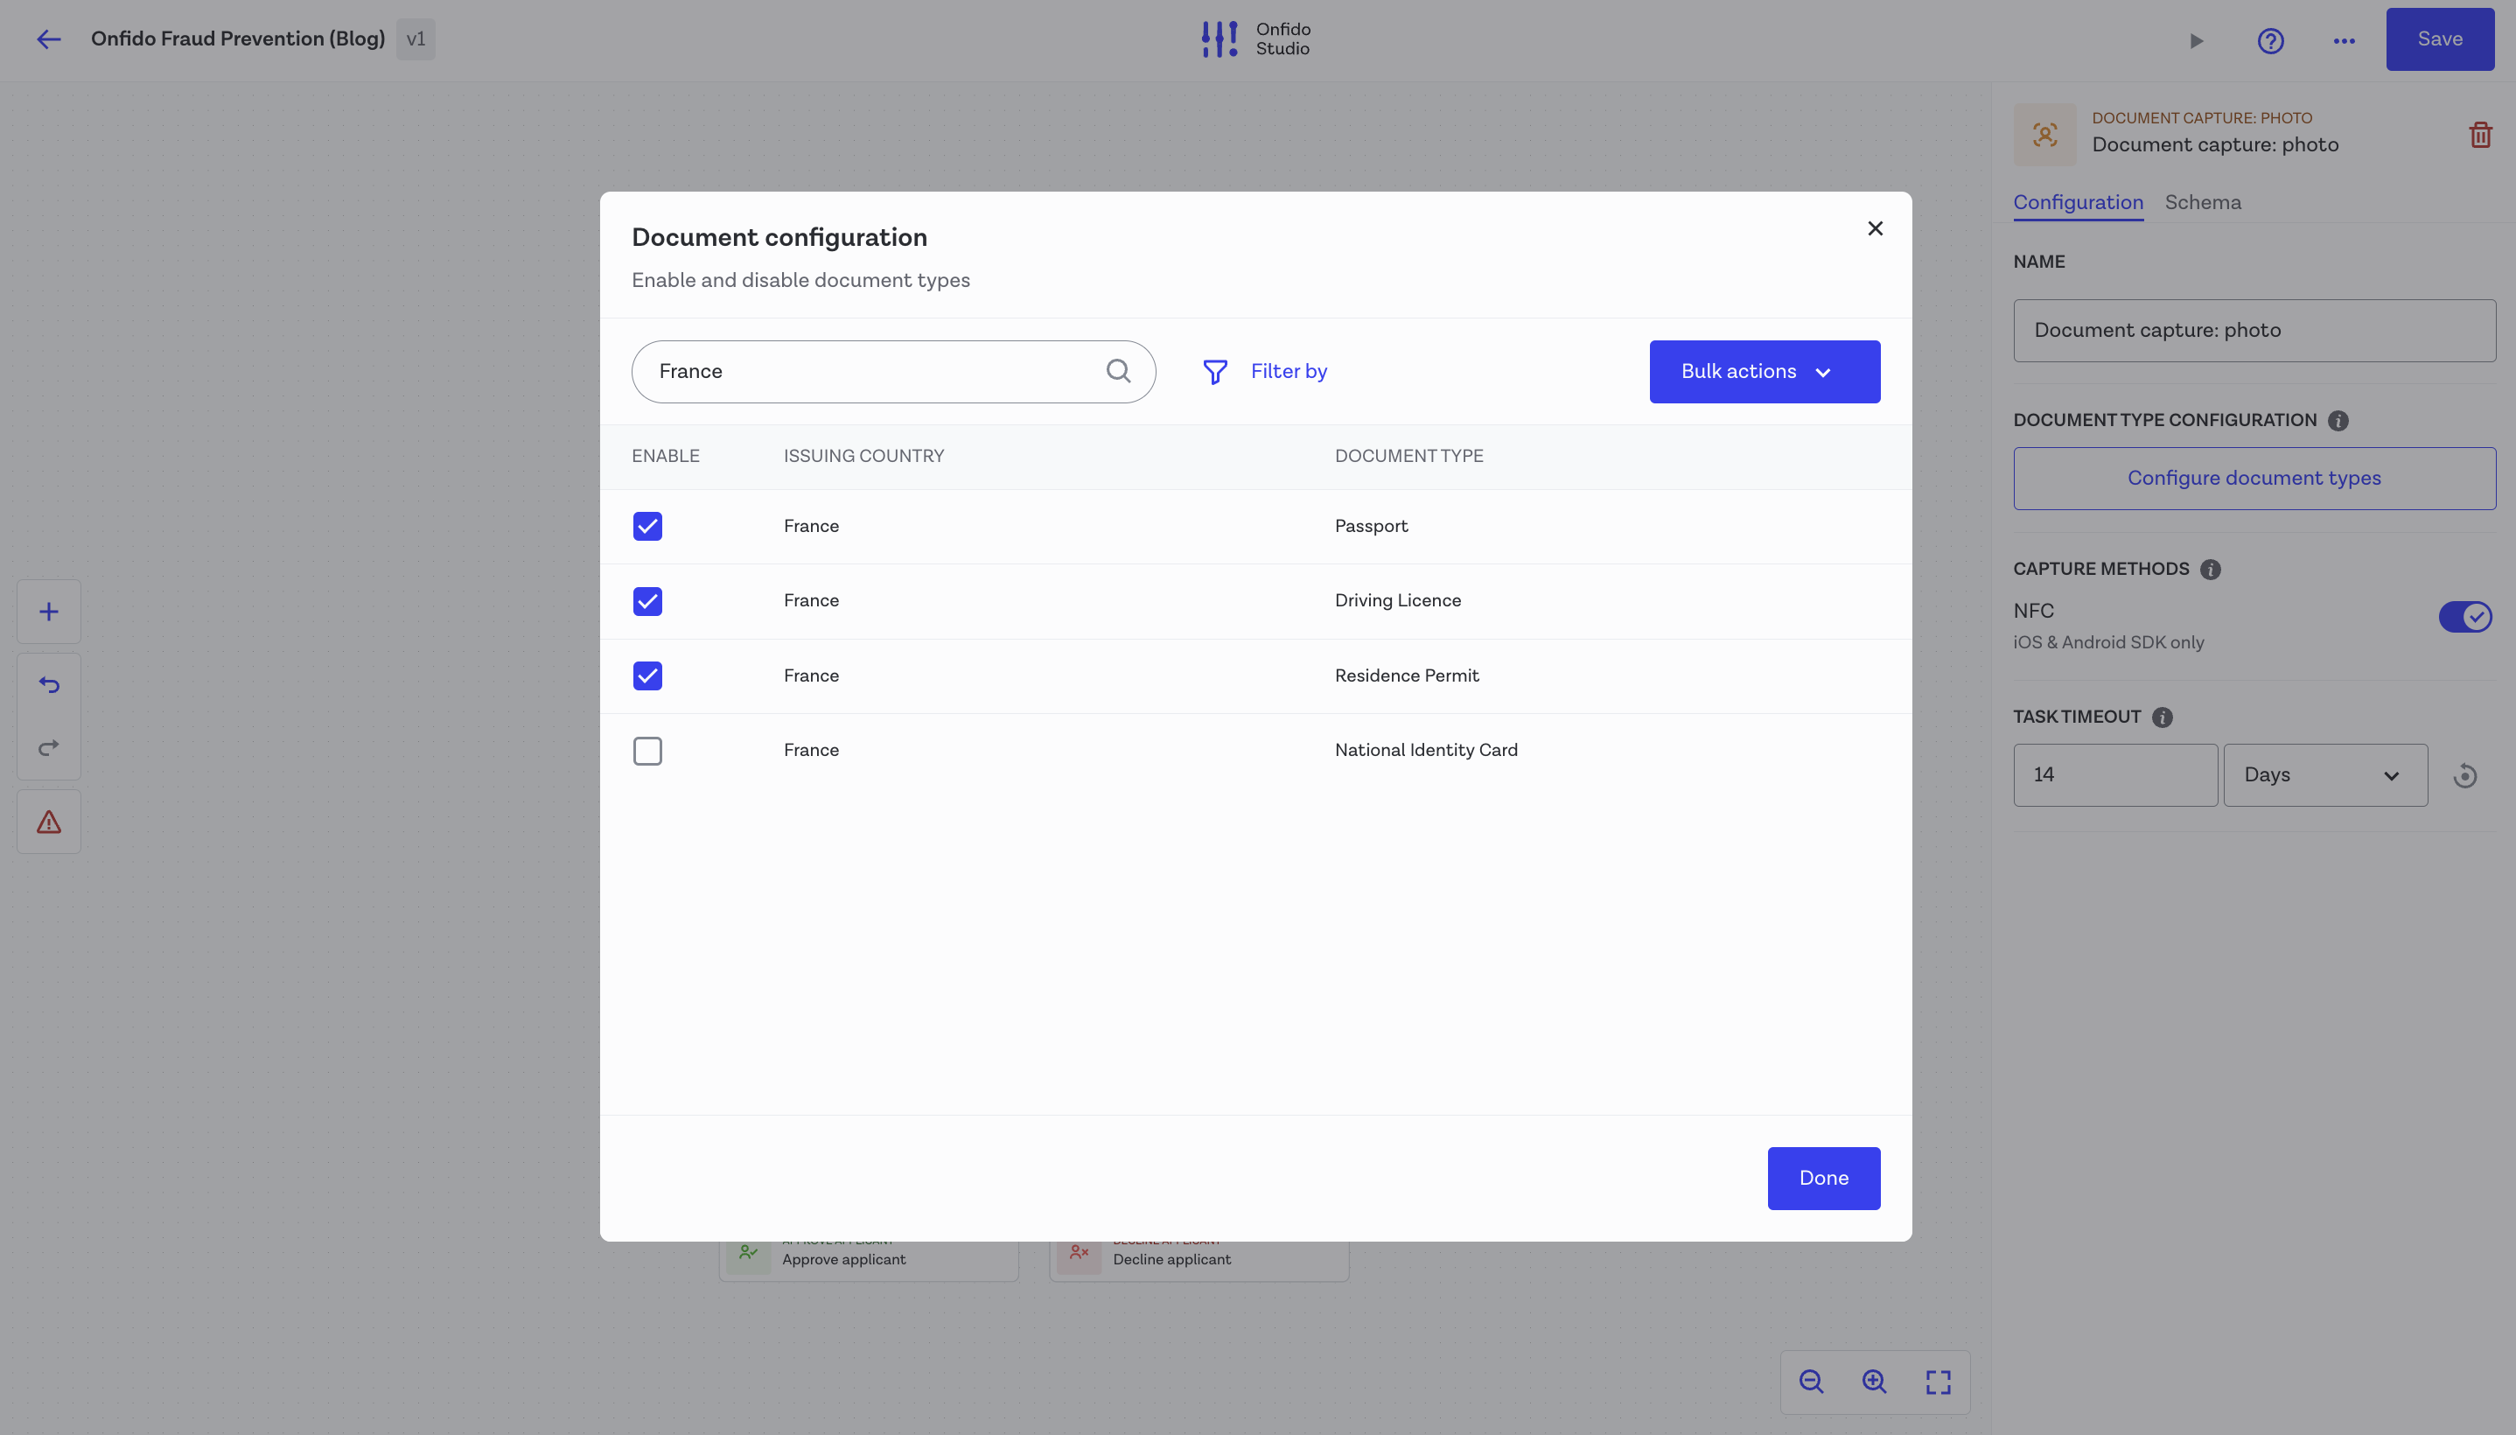
Task: Click the reset timeout icon
Action: pyautogui.click(x=2464, y=775)
